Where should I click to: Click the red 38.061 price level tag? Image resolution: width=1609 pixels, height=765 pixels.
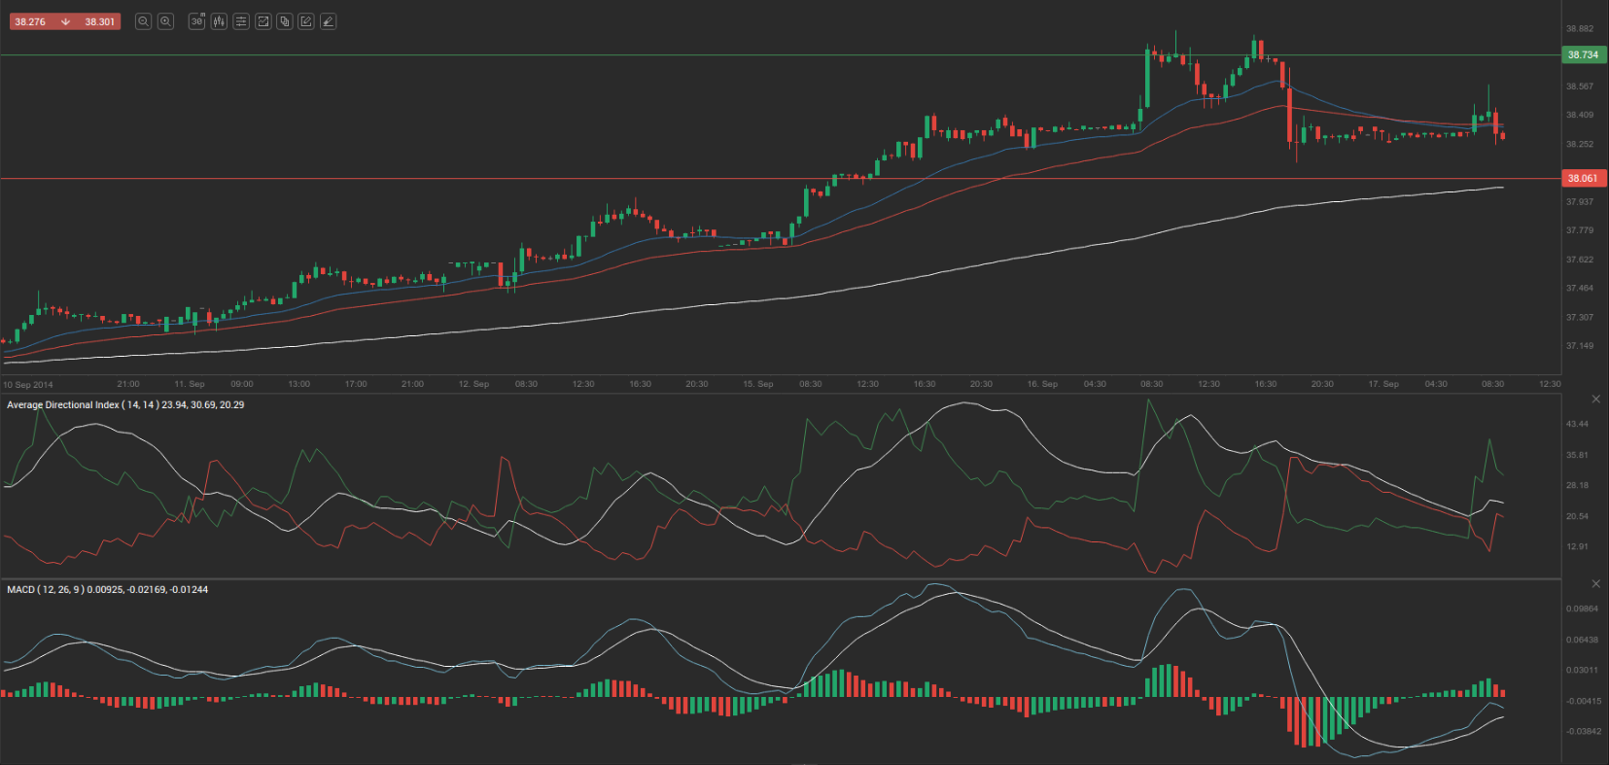click(x=1583, y=179)
